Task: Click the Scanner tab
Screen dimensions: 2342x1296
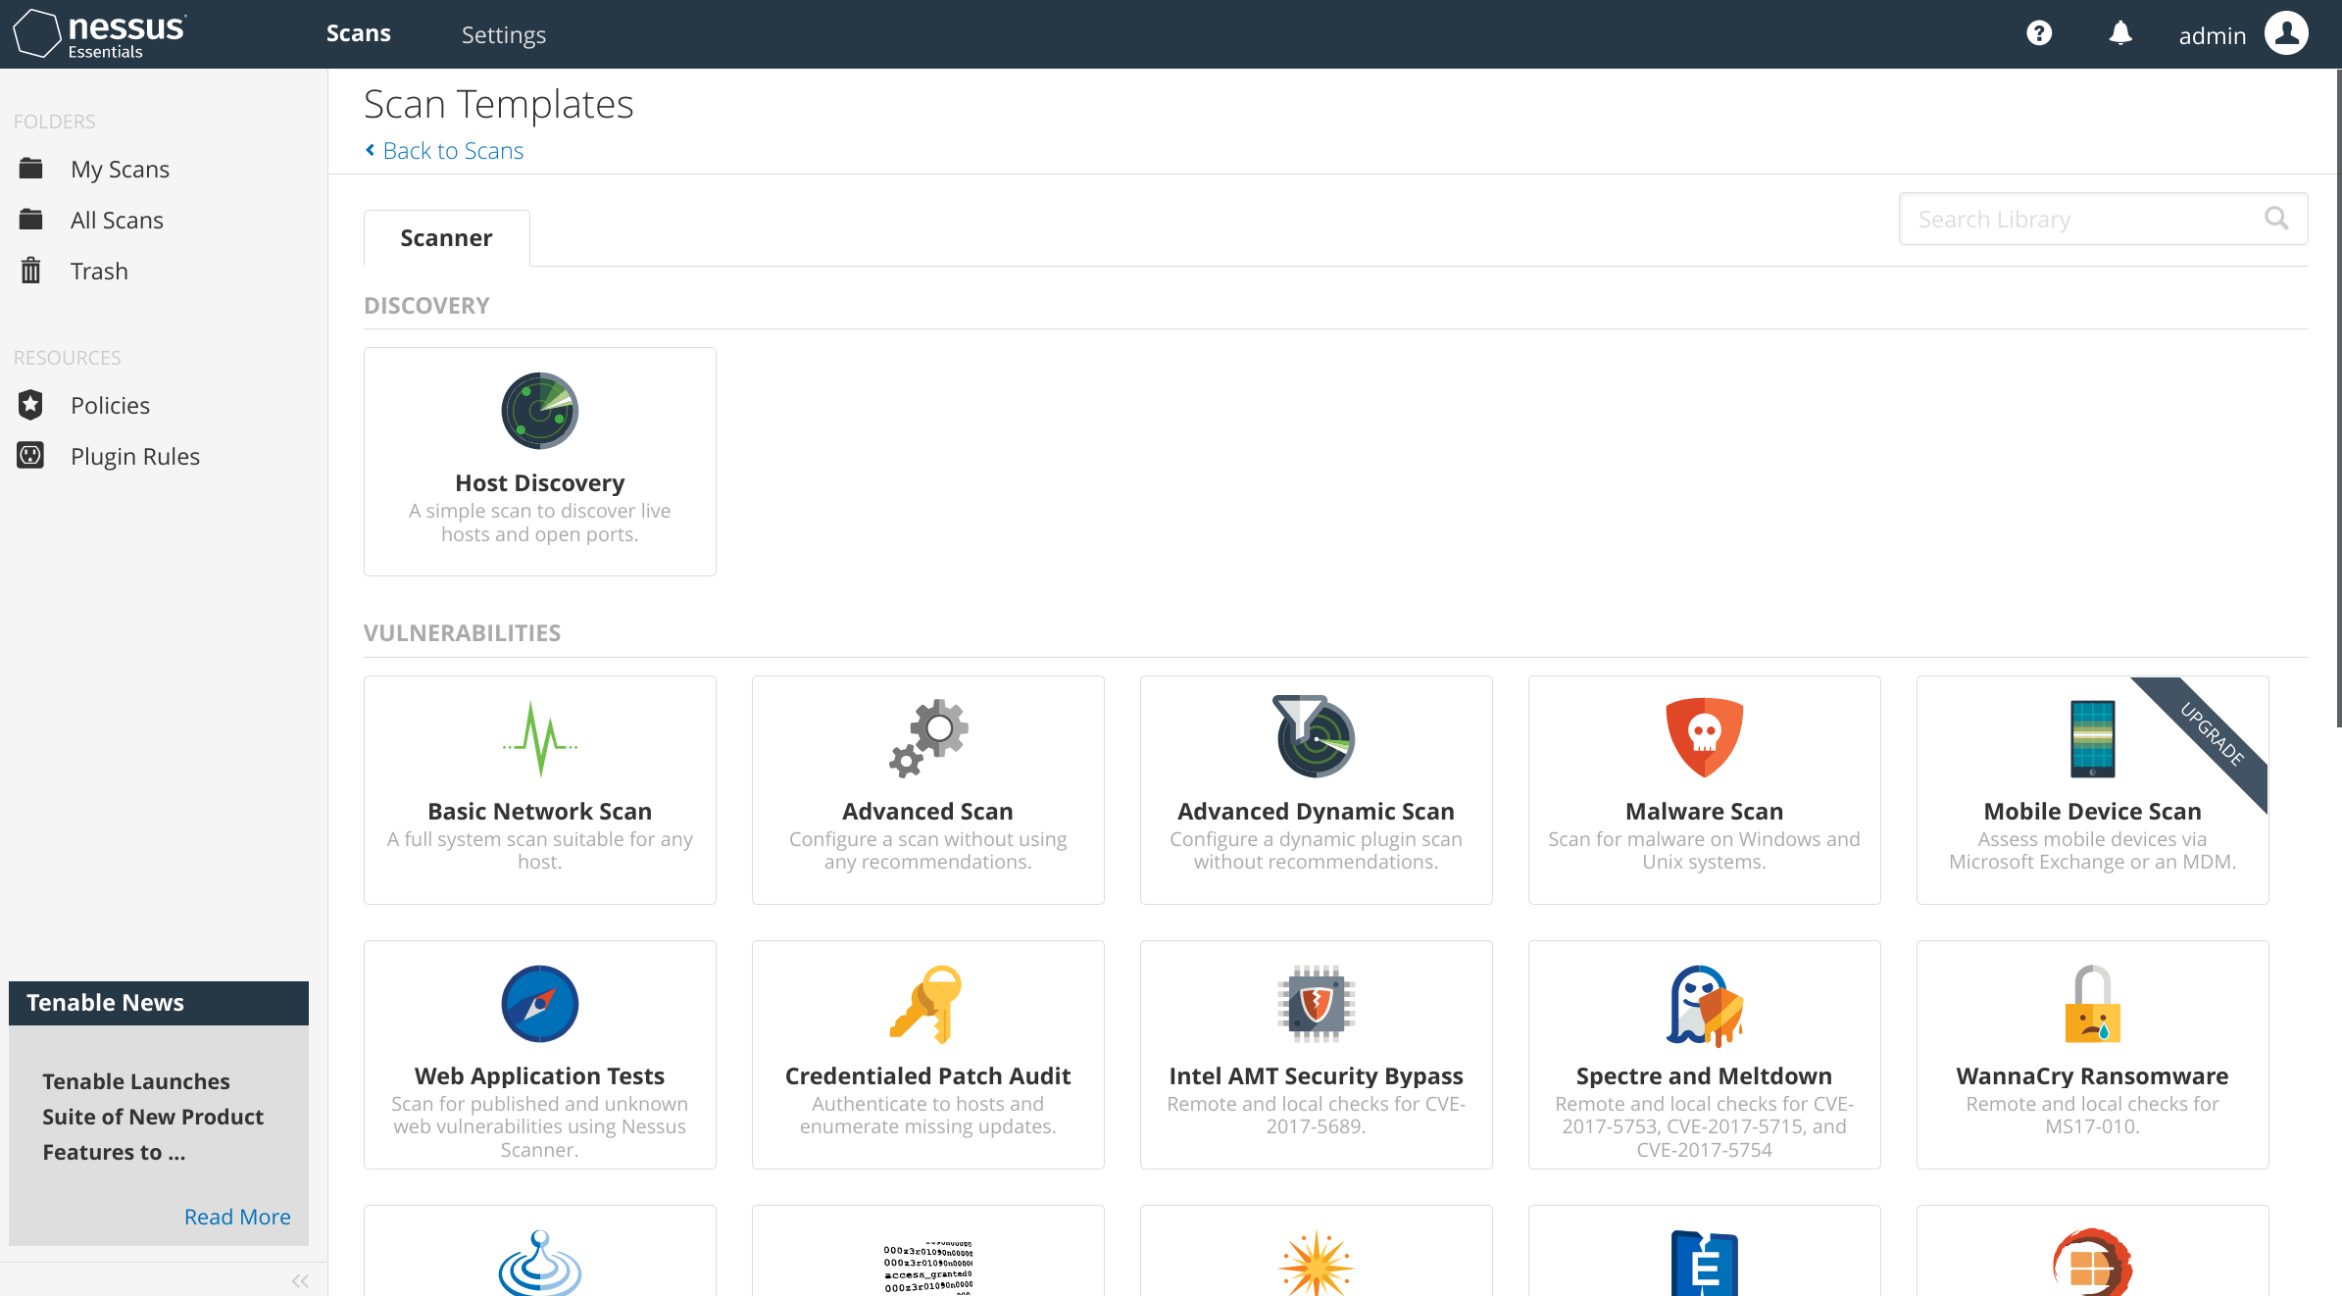Action: [x=445, y=236]
